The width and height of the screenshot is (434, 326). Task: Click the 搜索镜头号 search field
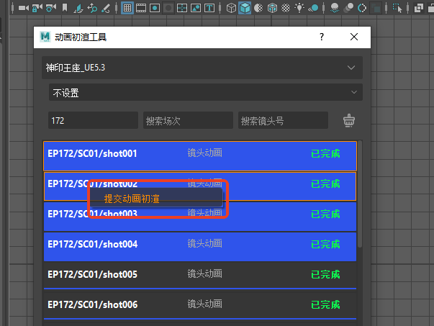[283, 120]
